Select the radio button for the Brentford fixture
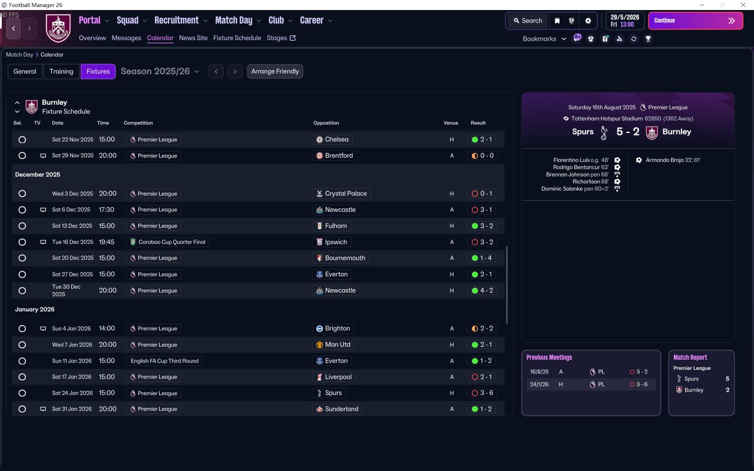 (22, 155)
